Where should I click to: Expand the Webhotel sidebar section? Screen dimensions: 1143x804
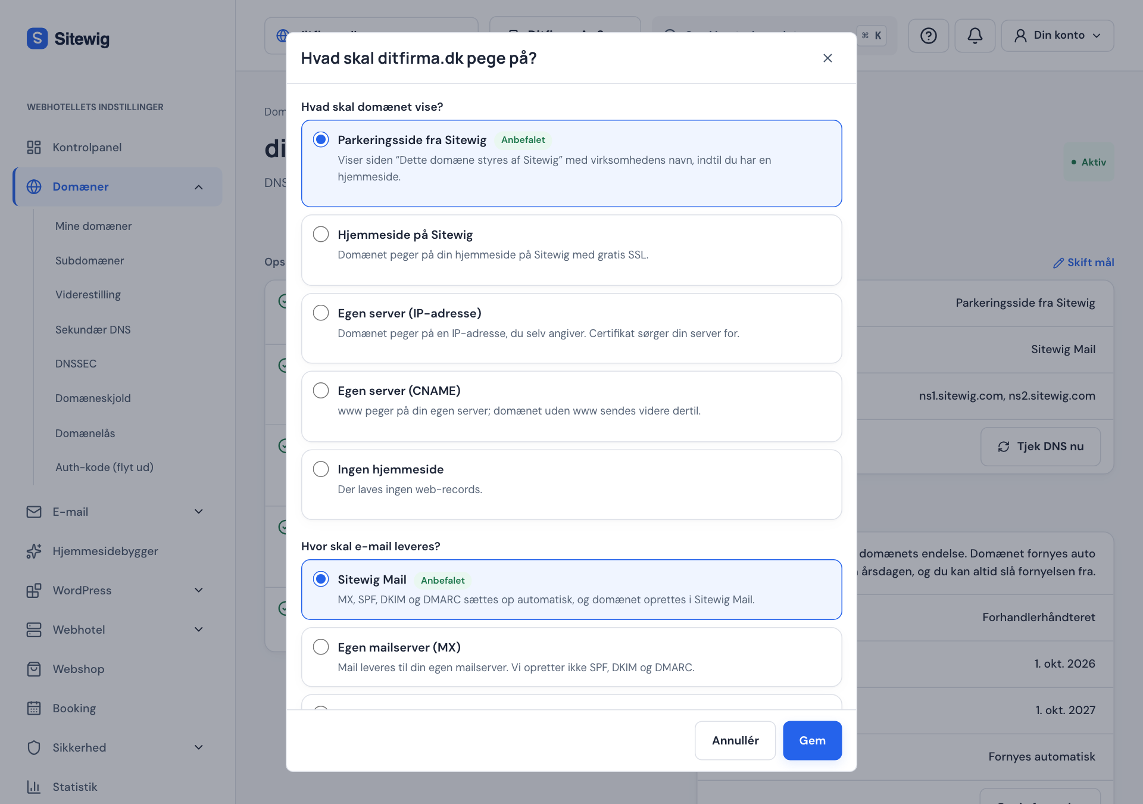tap(199, 630)
